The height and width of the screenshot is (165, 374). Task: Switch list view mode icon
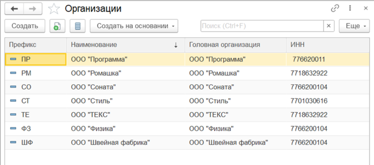click(77, 26)
